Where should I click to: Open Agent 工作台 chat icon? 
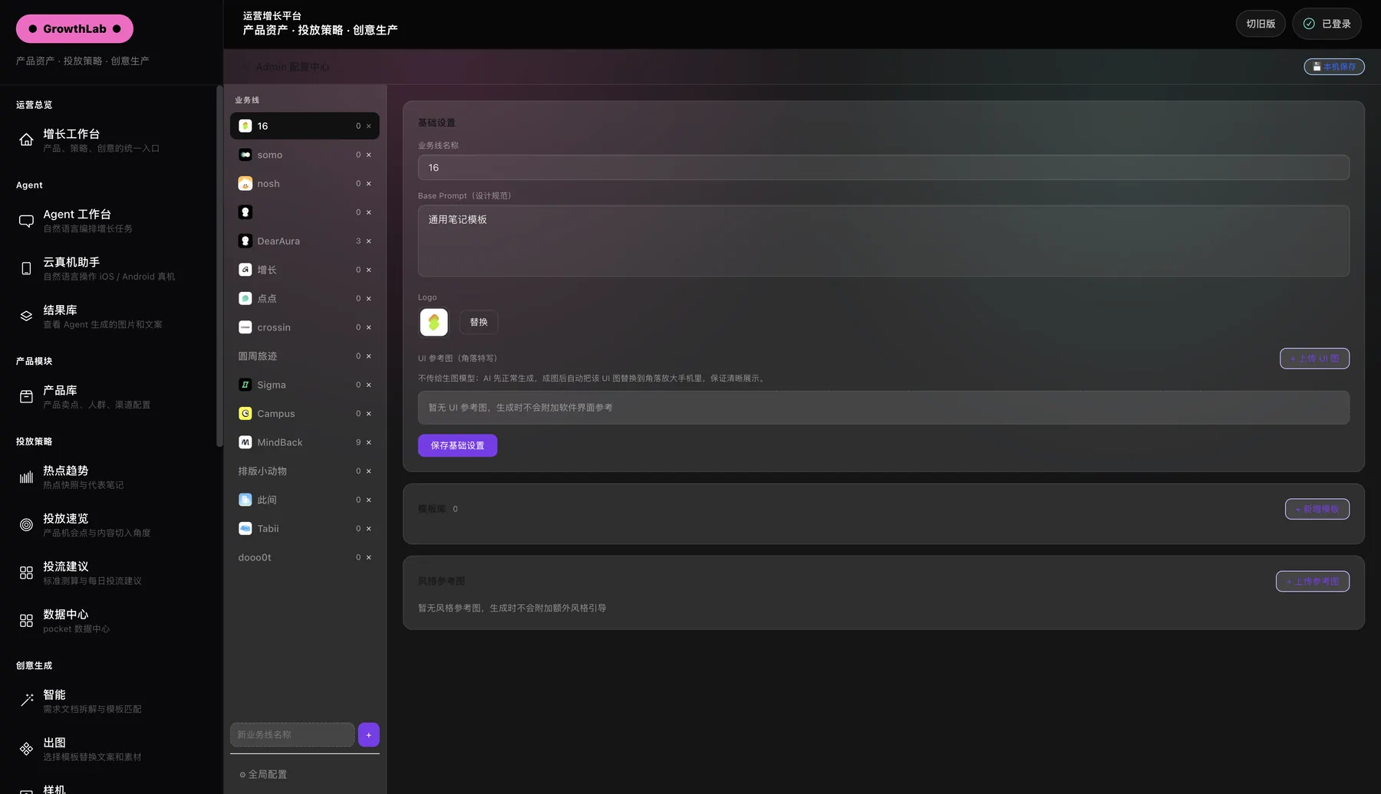(x=26, y=221)
